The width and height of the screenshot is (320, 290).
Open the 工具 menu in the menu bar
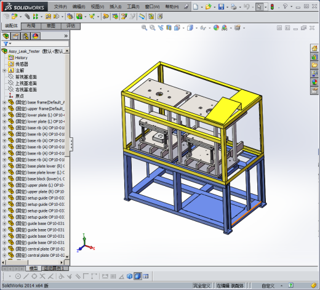[x=134, y=7]
